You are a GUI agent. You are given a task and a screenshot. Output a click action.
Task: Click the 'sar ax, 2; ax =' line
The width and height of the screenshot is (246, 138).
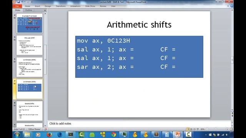(105, 67)
